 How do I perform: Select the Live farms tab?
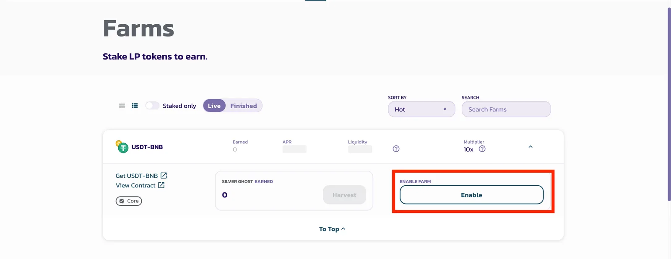click(x=214, y=106)
